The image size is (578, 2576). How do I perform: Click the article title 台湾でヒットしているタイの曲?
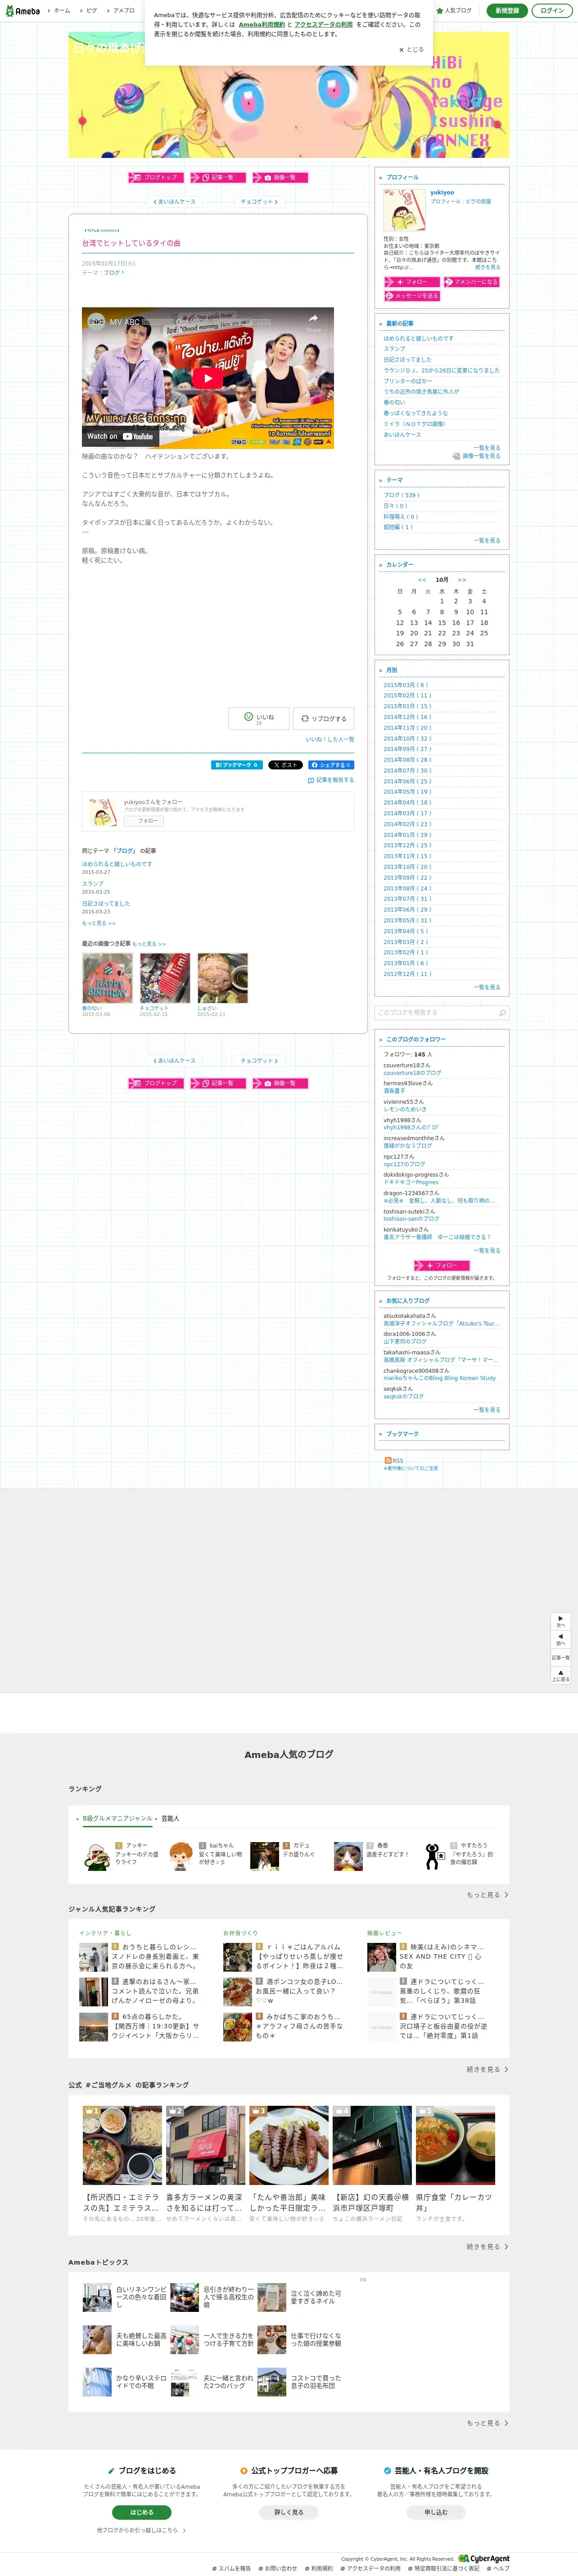tap(131, 243)
